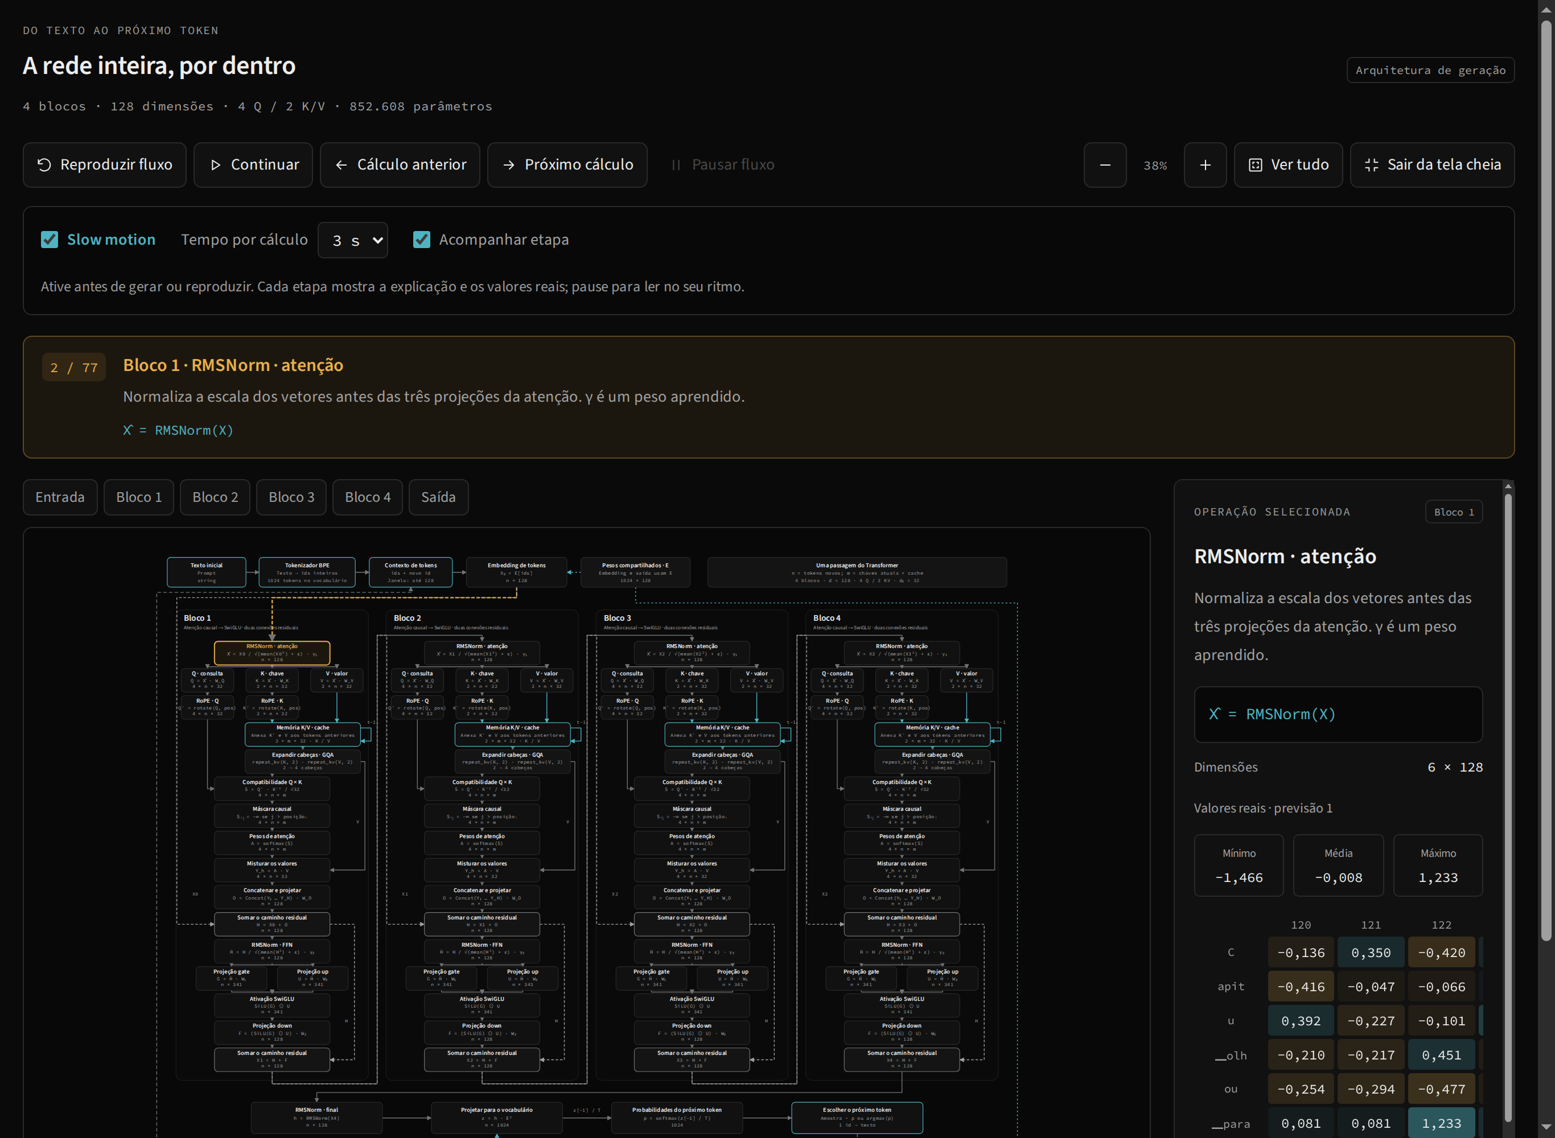
Task: Click the Continuar play triangle icon
Action: [x=216, y=166]
